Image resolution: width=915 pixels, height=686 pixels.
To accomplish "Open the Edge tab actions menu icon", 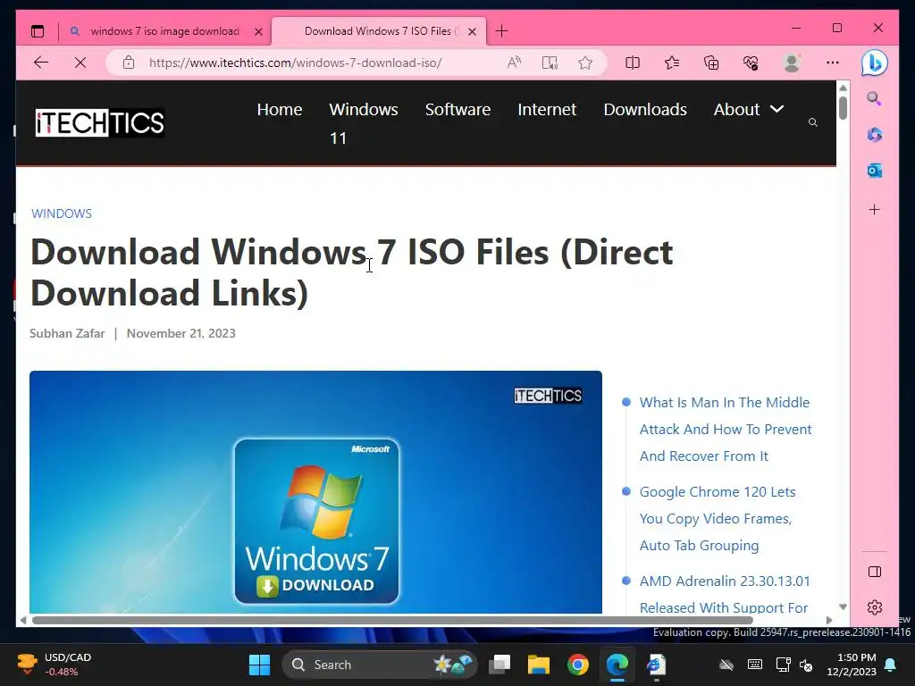I will (x=38, y=31).
